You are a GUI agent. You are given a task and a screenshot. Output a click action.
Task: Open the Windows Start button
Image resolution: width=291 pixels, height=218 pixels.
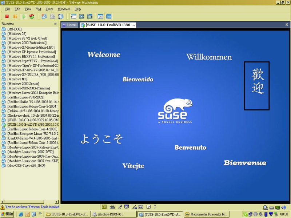[7, 214]
